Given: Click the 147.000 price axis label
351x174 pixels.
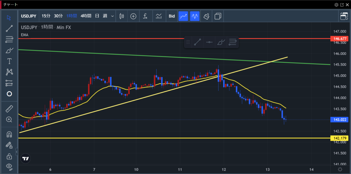Looking at the screenshot, I should pyautogui.click(x=339, y=32).
